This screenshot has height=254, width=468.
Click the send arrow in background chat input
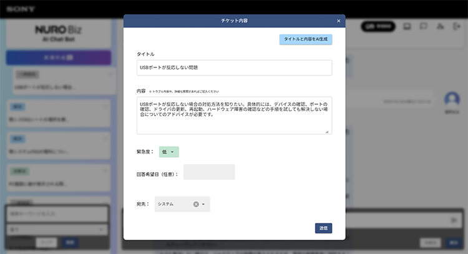(454, 220)
